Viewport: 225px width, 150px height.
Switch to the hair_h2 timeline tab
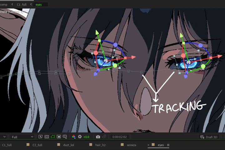(x=100, y=145)
